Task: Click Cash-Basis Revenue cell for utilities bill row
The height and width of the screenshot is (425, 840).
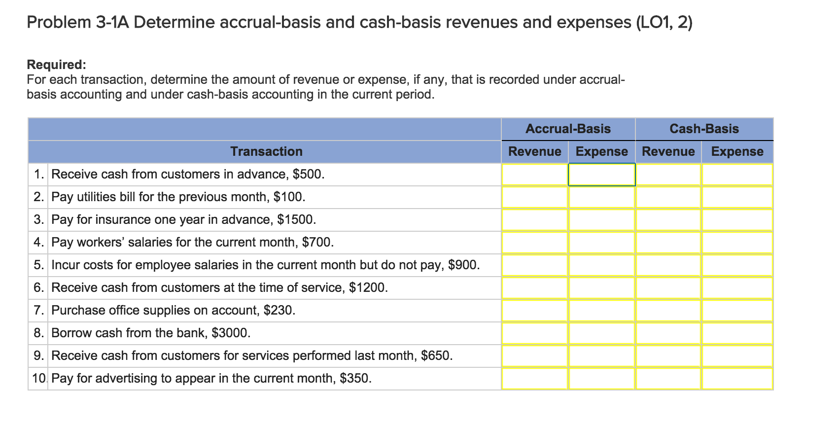Action: [668, 197]
